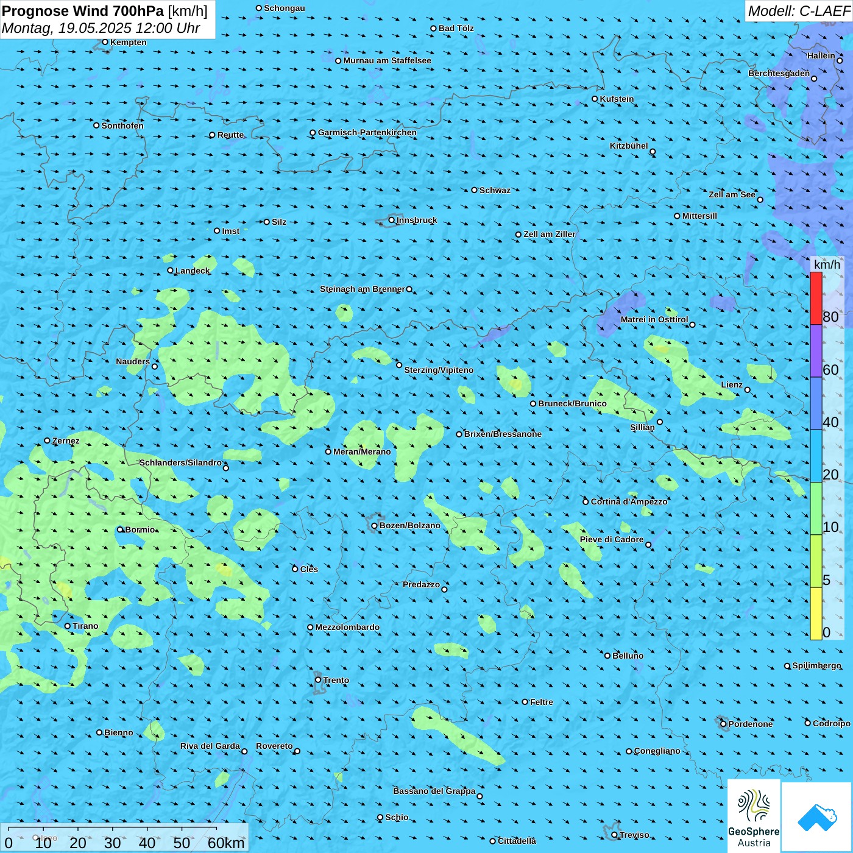The height and width of the screenshot is (853, 853).
Task: Click the Treviso city marker
Action: pos(615,835)
